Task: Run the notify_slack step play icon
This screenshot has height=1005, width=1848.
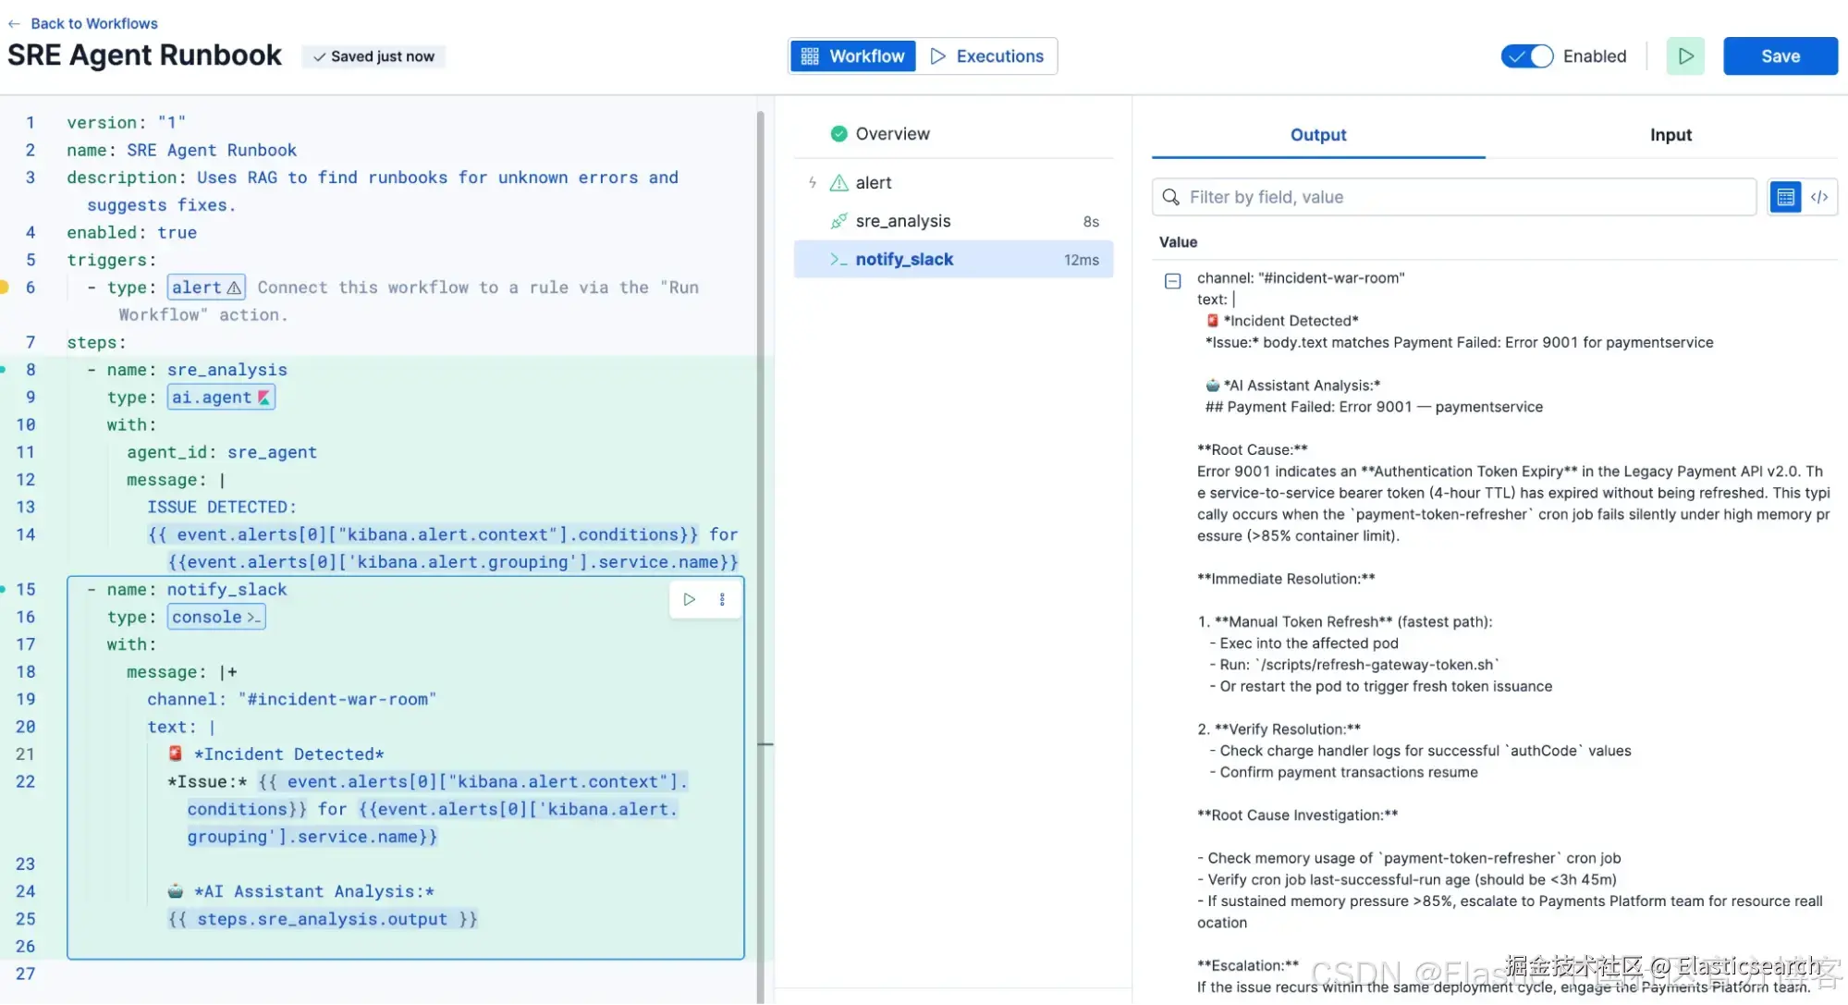Action: pos(690,599)
